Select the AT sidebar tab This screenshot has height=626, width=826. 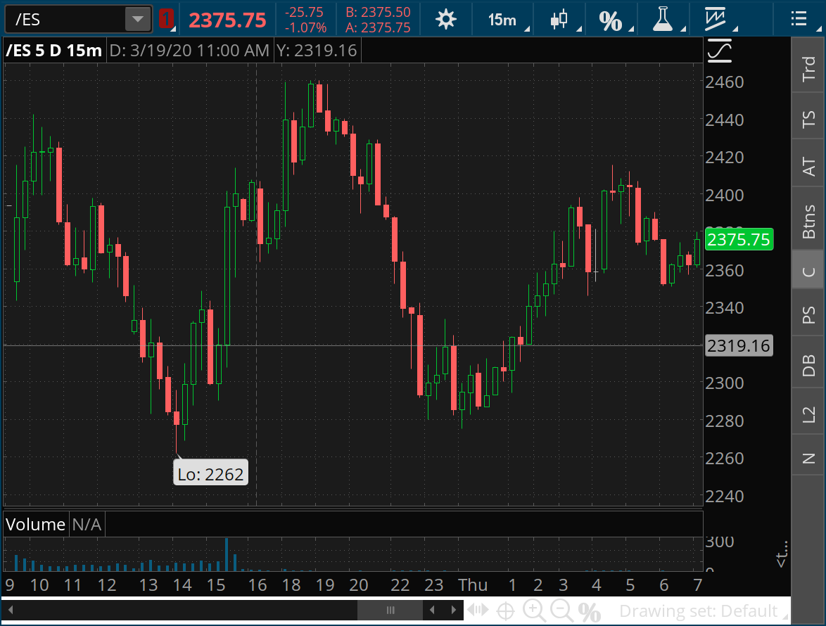[x=808, y=166]
